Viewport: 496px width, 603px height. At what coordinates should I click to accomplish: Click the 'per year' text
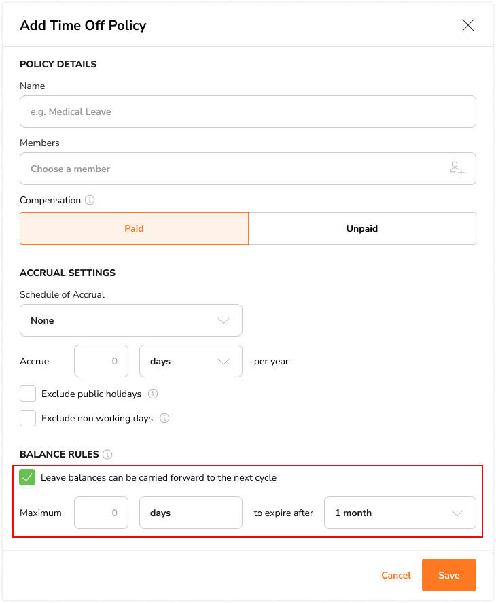point(272,362)
